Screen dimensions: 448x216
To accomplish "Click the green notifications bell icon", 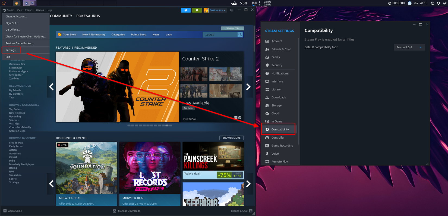I will point(197,10).
